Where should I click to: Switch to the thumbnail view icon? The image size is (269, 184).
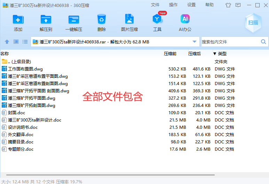tap(16, 42)
